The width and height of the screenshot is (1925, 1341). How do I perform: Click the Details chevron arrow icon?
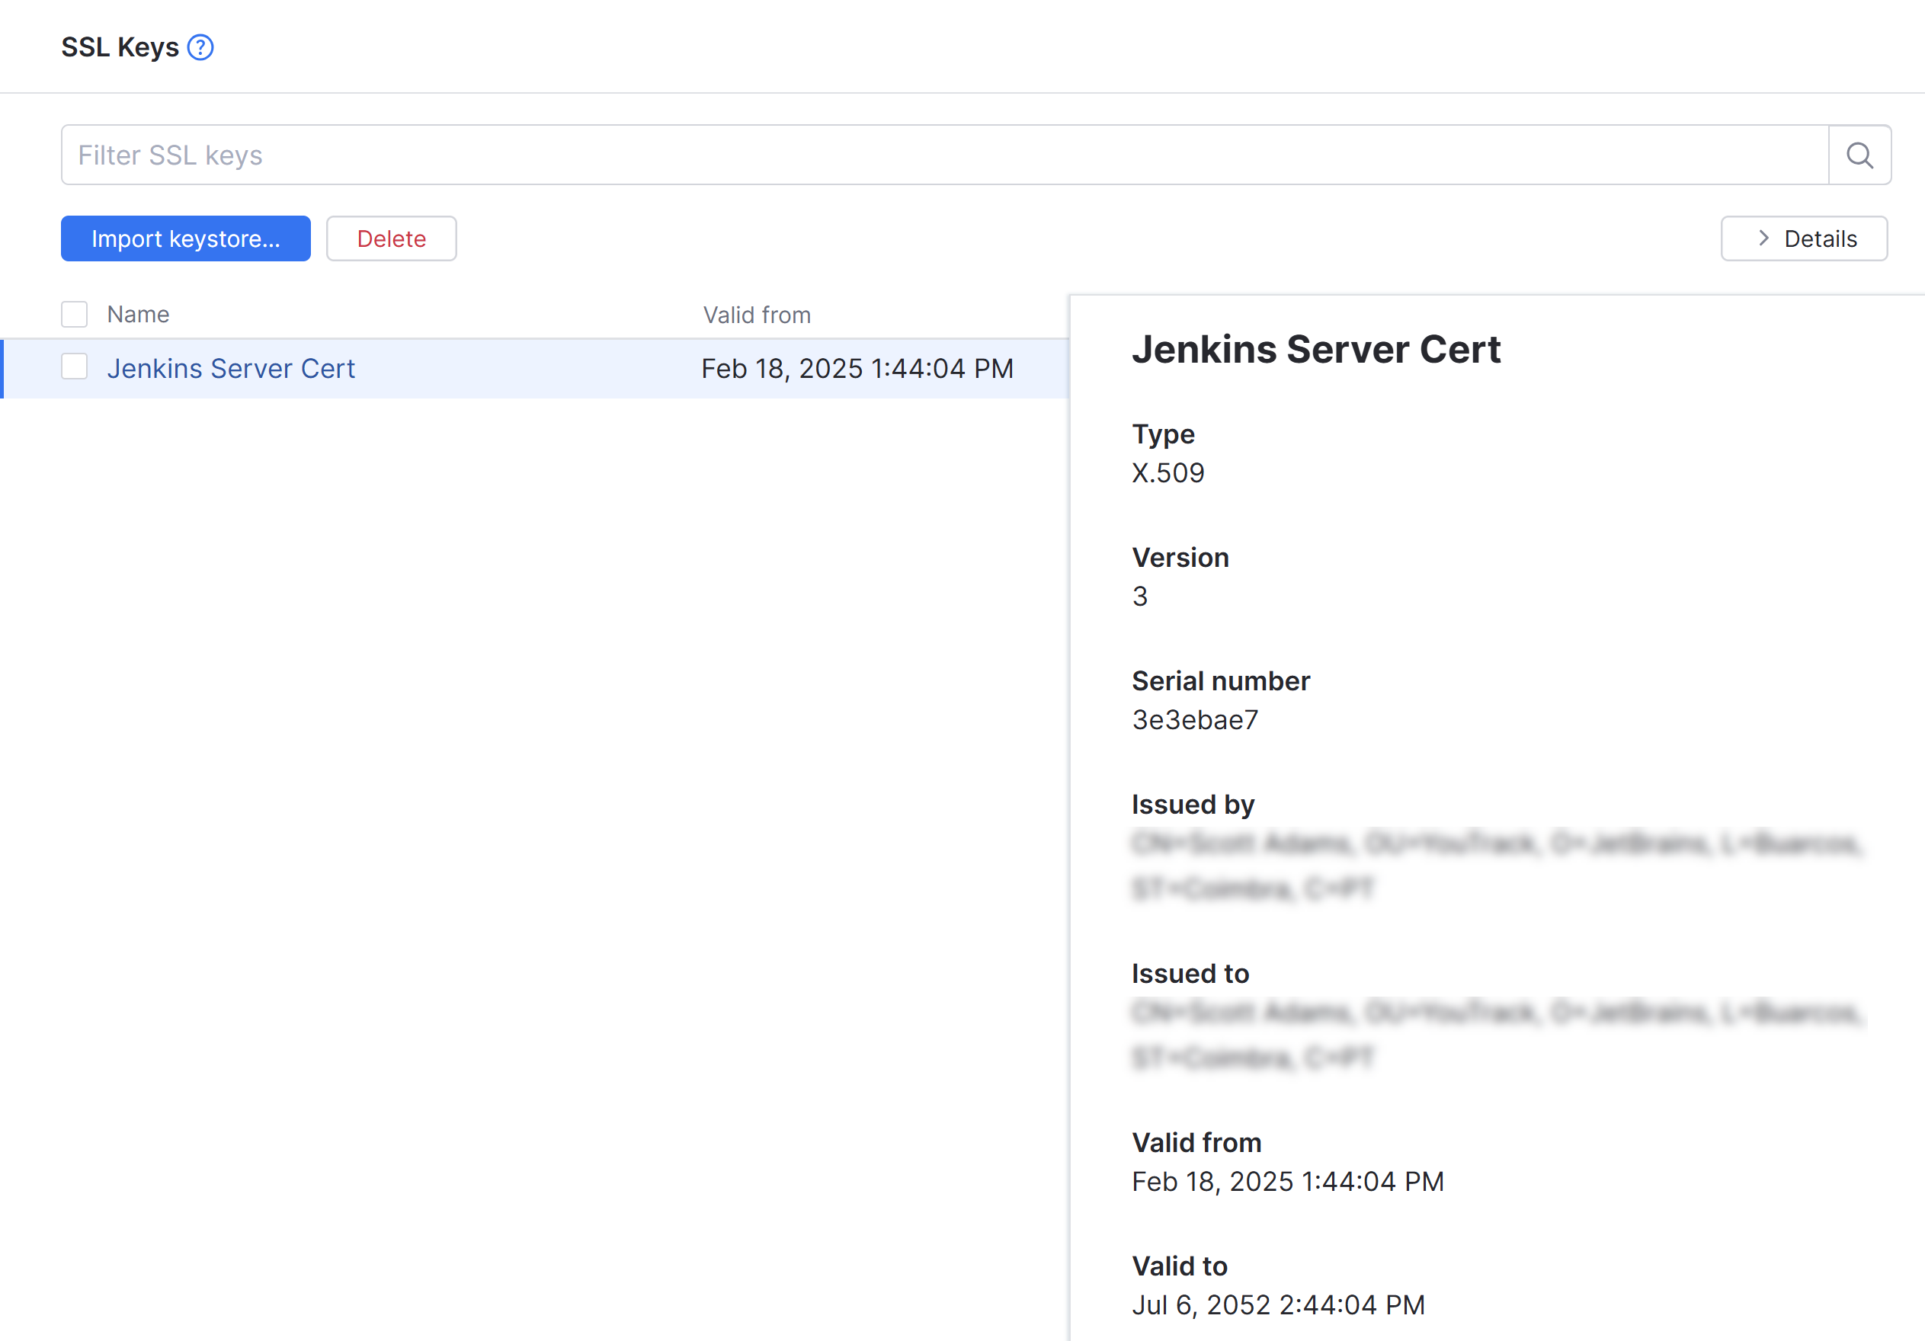tap(1763, 238)
